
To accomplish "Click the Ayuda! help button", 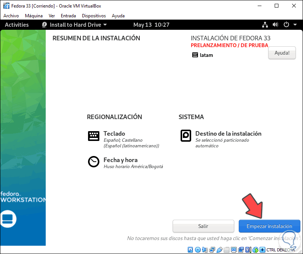I will 282,53.
